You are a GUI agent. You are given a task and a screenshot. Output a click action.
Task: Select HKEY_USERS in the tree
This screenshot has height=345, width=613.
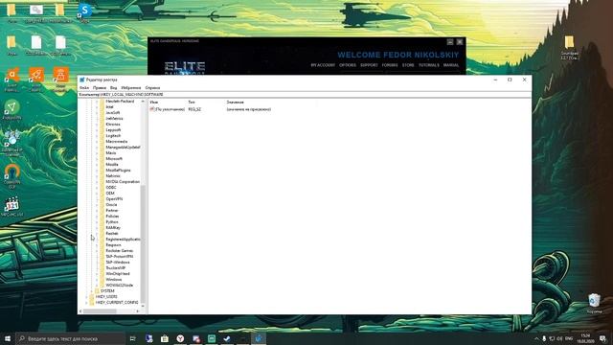coord(106,297)
